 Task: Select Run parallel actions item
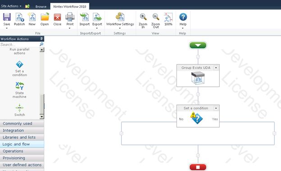click(x=19, y=51)
